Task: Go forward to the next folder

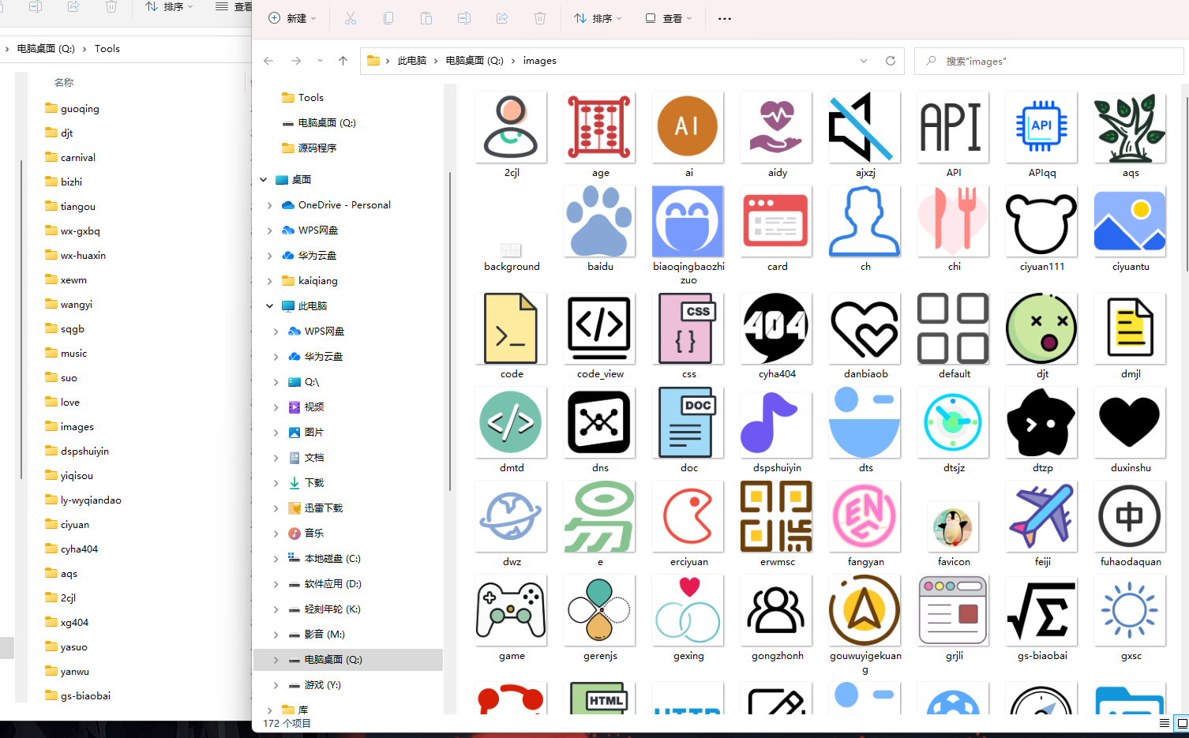Action: [x=295, y=61]
